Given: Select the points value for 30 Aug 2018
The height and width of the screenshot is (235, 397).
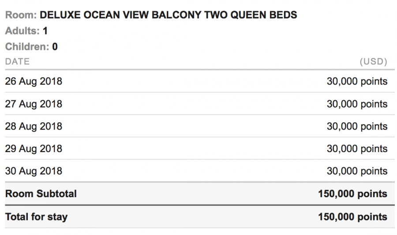Looking at the screenshot, I should (357, 171).
